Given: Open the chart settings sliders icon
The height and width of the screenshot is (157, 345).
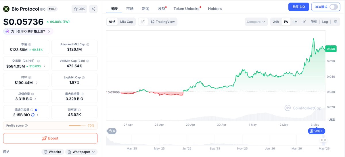Looking at the screenshot, I should click(335, 22).
